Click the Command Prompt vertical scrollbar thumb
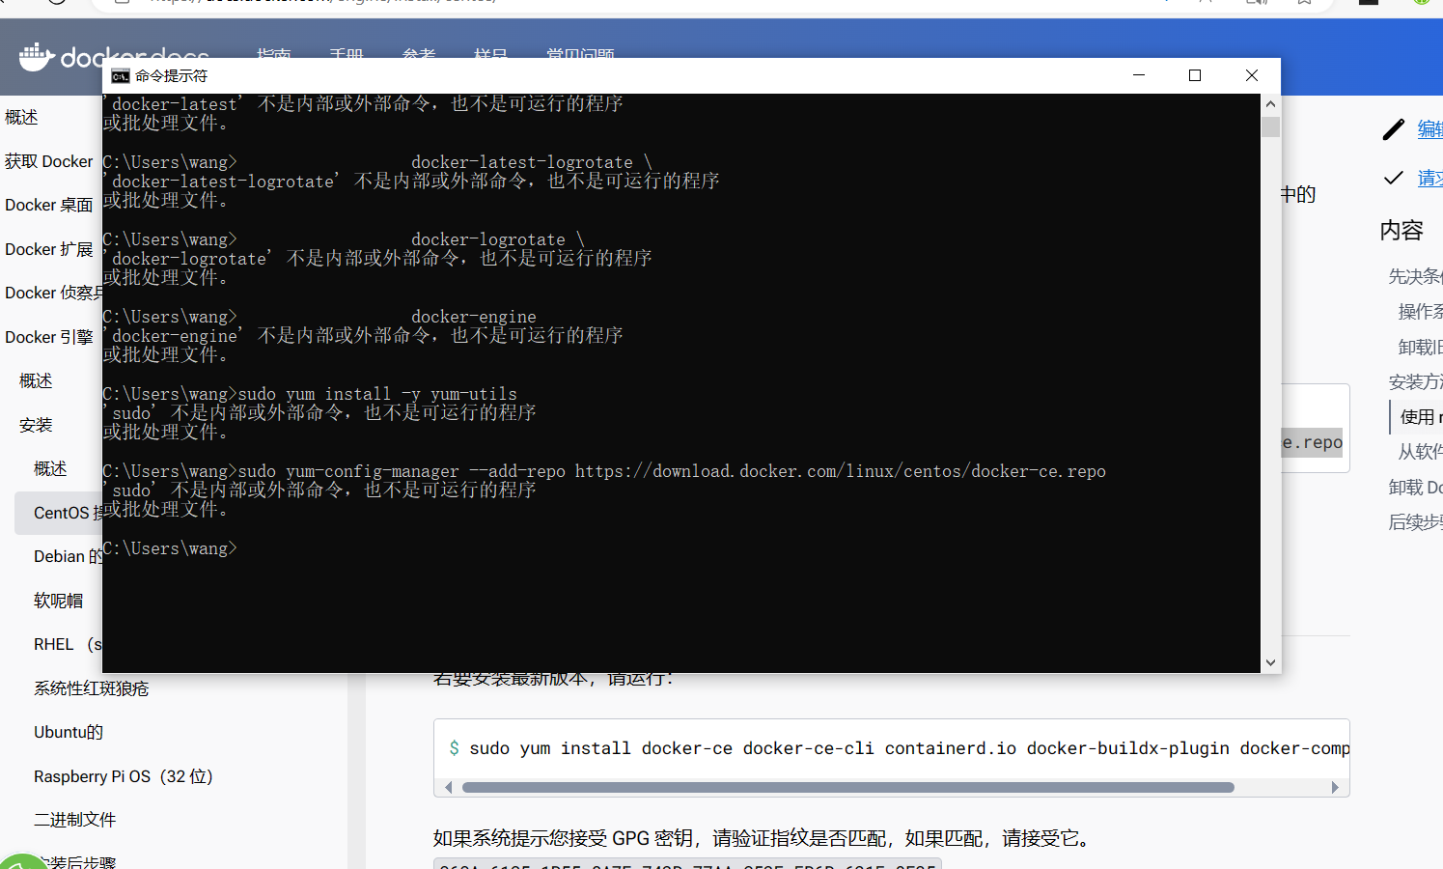The width and height of the screenshot is (1443, 869). (1270, 126)
